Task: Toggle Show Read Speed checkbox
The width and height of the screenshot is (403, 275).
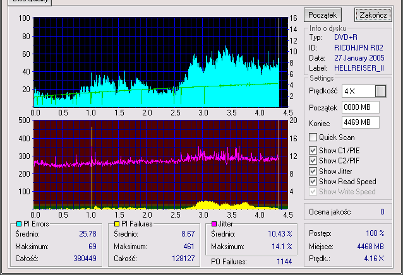Action: click(313, 182)
